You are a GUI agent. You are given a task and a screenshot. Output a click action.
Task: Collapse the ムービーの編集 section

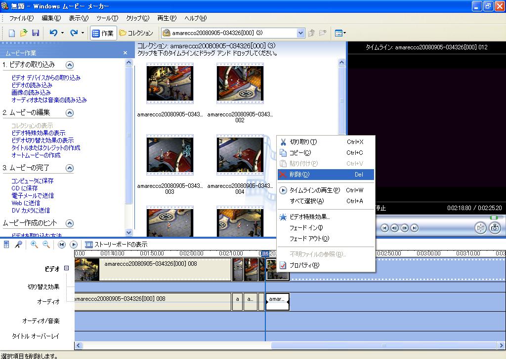[69, 113]
